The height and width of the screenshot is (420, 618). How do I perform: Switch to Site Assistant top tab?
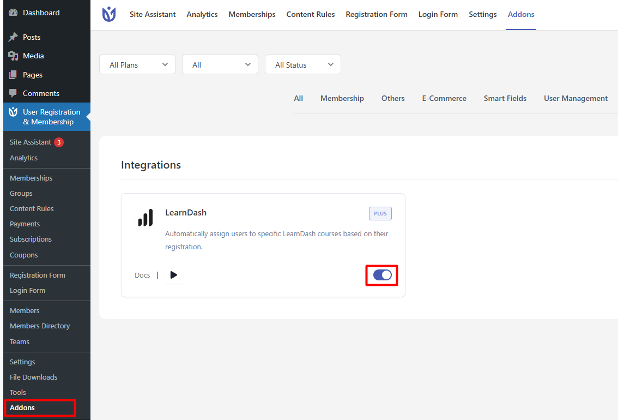click(153, 14)
